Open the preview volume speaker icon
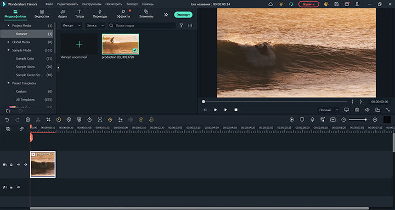Screen dimensions: 395x210 click(367, 110)
